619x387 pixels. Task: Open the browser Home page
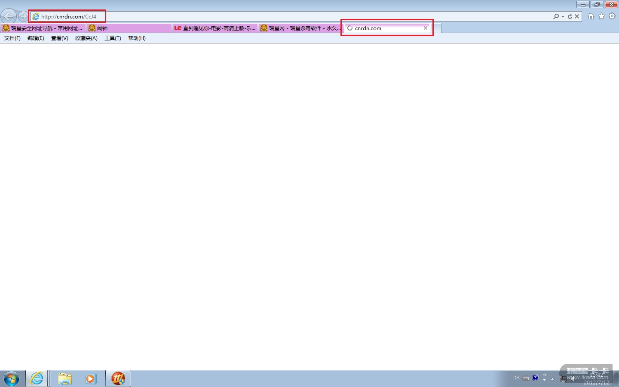click(591, 16)
